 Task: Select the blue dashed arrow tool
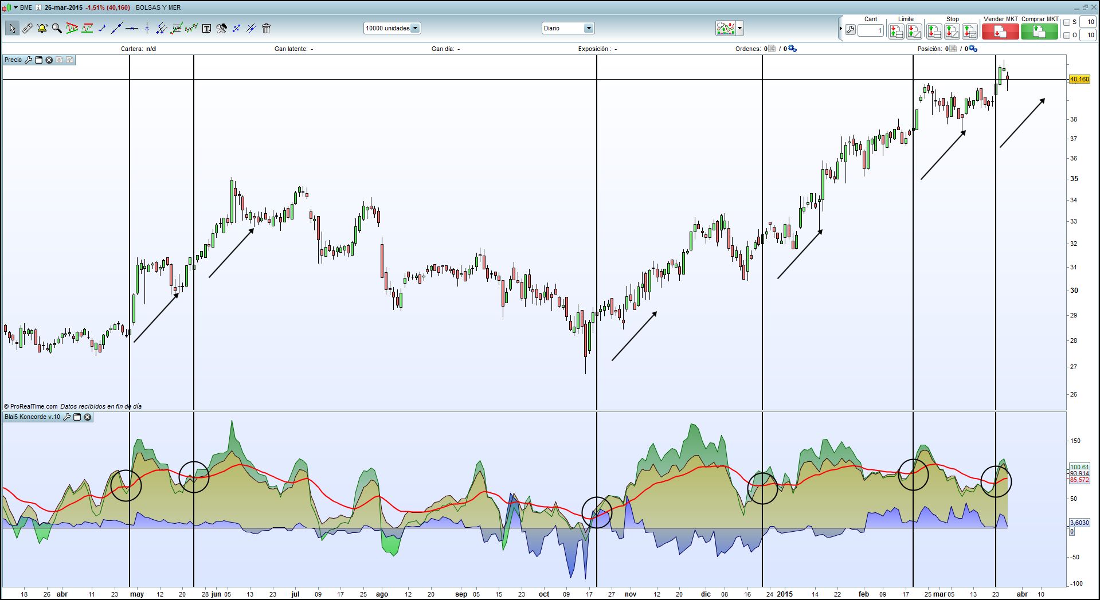[236, 28]
